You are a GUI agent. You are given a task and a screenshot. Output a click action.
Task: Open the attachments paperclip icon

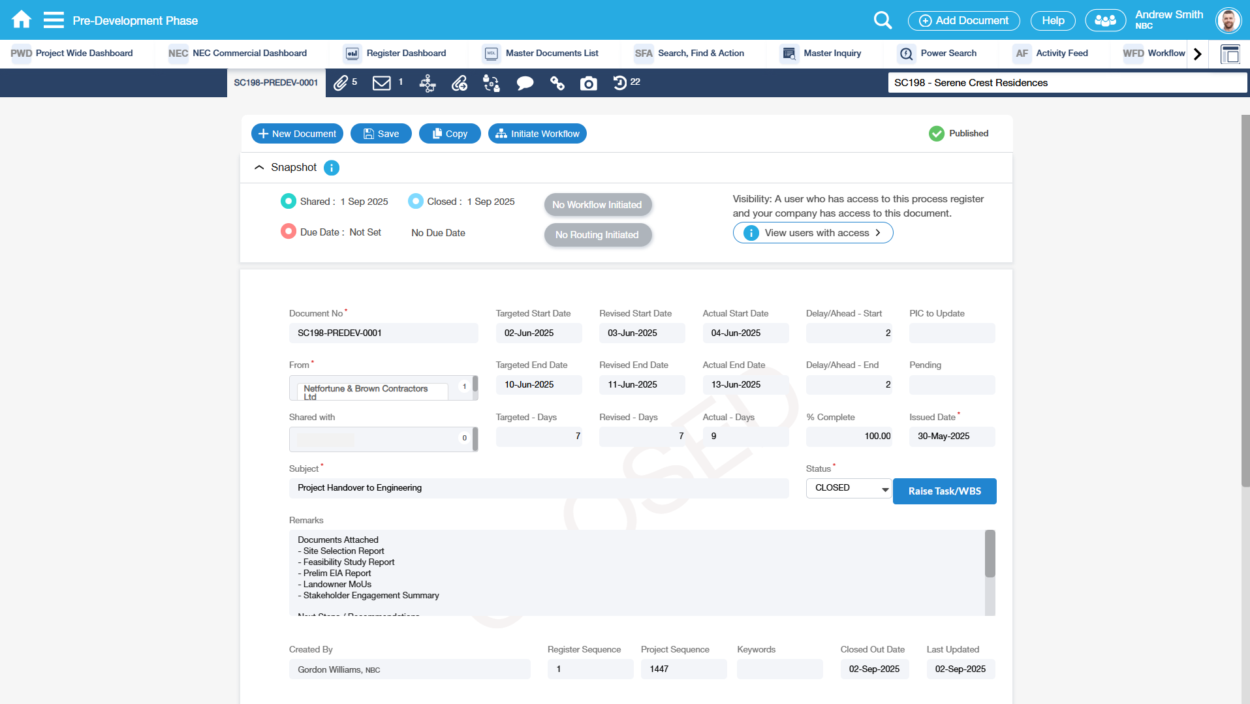[341, 83]
